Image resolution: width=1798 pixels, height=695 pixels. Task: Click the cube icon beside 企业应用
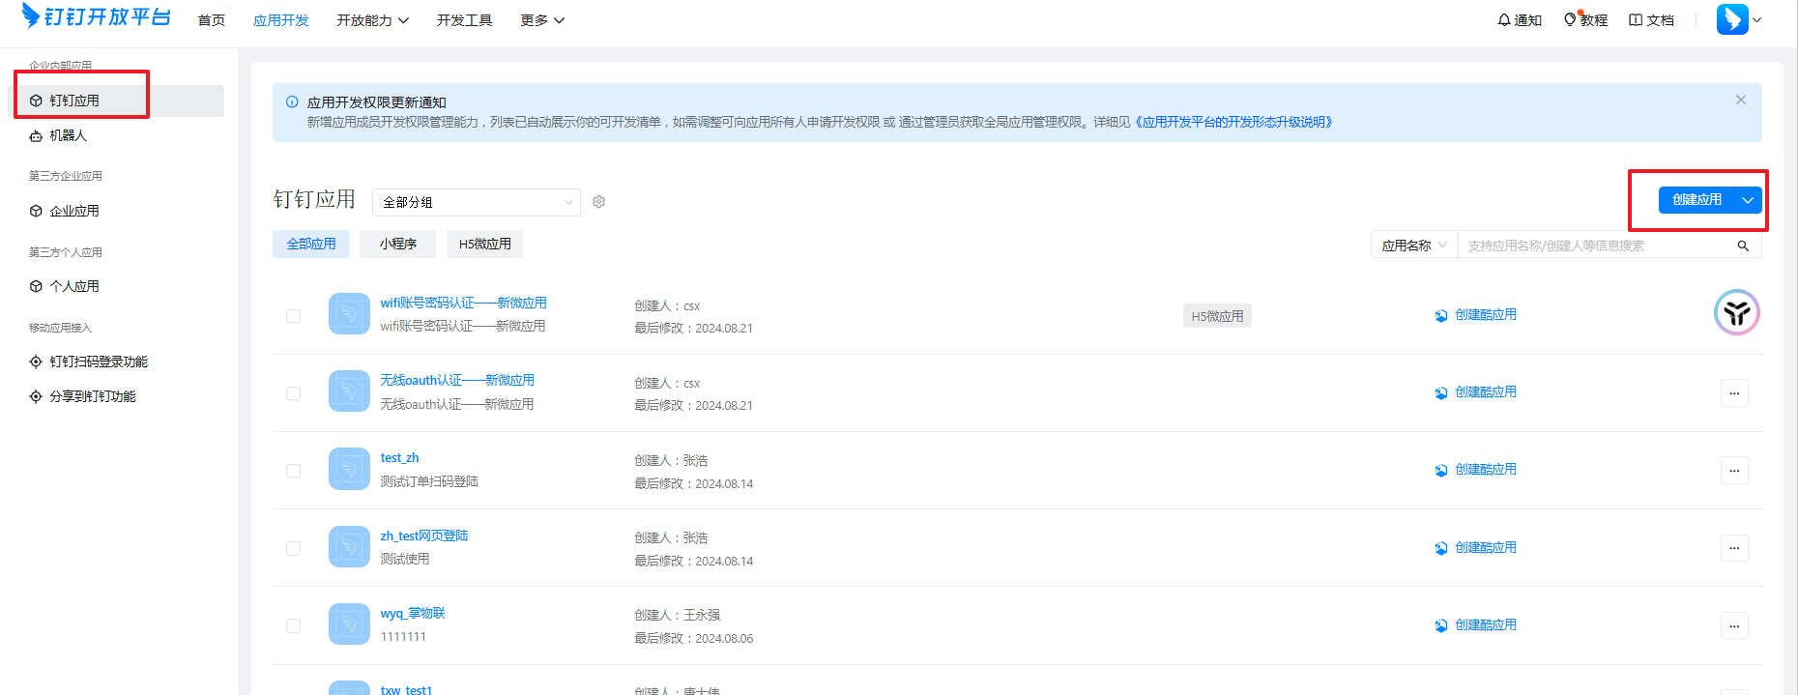36,211
